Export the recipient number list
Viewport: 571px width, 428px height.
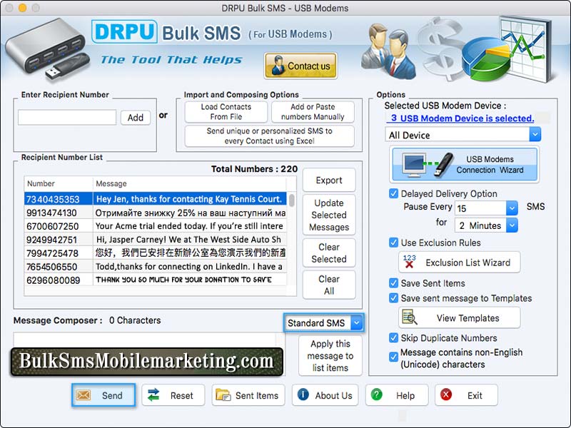click(329, 180)
